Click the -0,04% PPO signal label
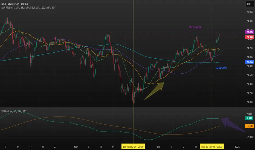255x150 pixels. pyautogui.click(x=250, y=126)
